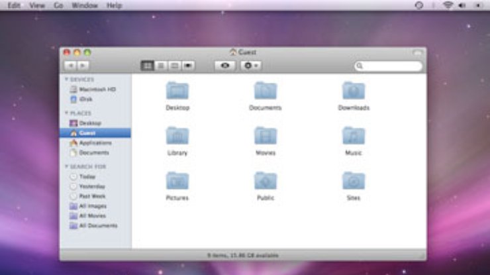The height and width of the screenshot is (275, 490).
Task: Select All Documents in the sidebar
Action: [95, 225]
